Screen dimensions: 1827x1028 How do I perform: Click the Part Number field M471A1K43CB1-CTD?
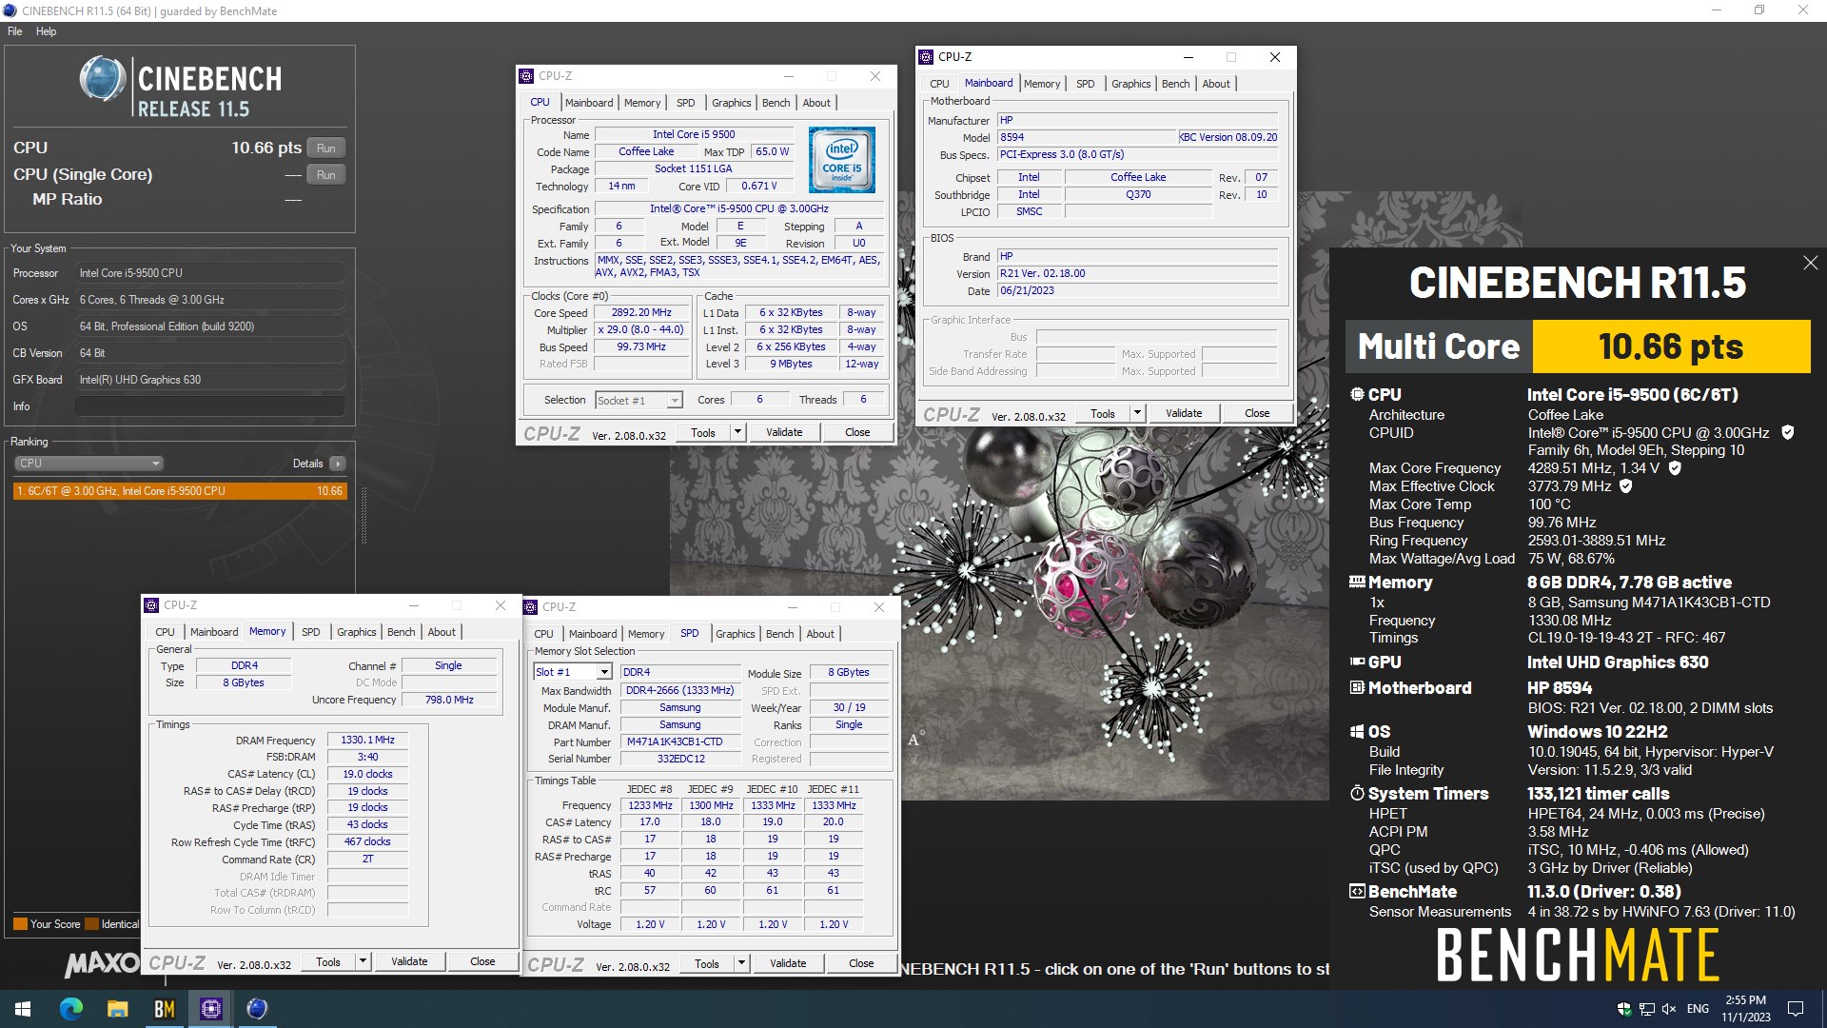680,742
